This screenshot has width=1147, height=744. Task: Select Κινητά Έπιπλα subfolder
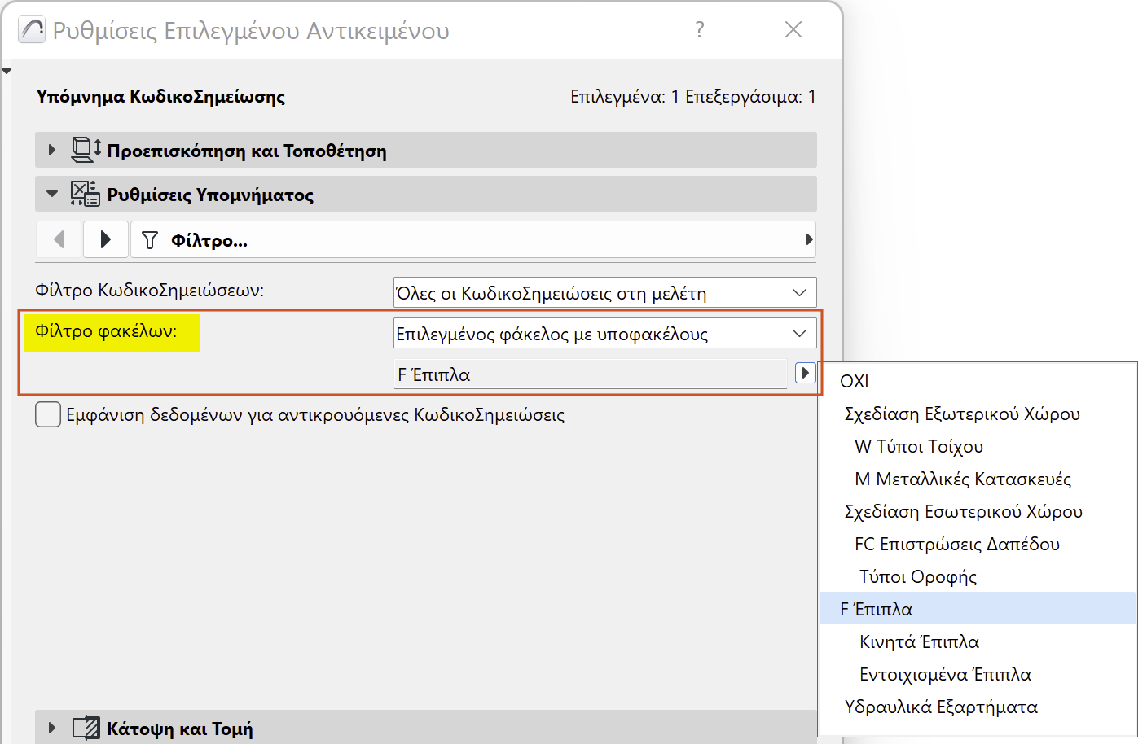[978, 641]
